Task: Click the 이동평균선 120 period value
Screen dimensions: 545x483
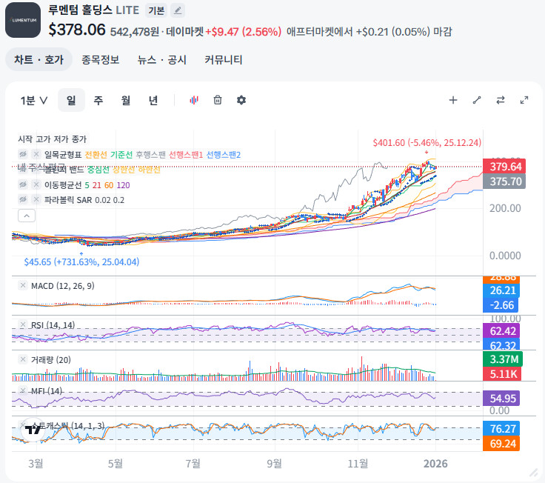Action: 123,185
